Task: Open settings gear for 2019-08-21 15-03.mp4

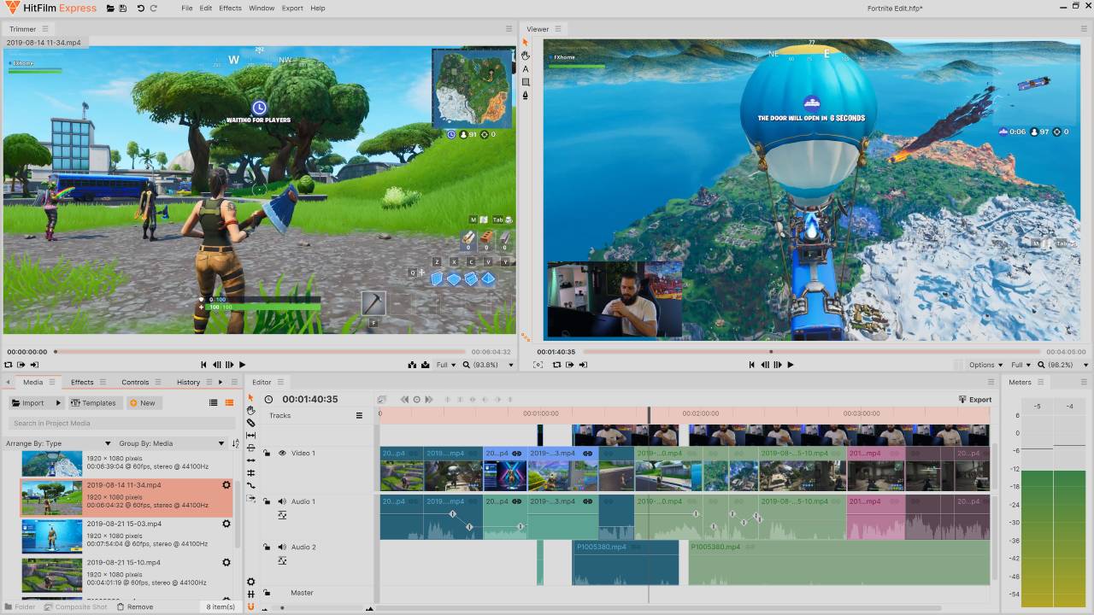Action: coord(226,524)
